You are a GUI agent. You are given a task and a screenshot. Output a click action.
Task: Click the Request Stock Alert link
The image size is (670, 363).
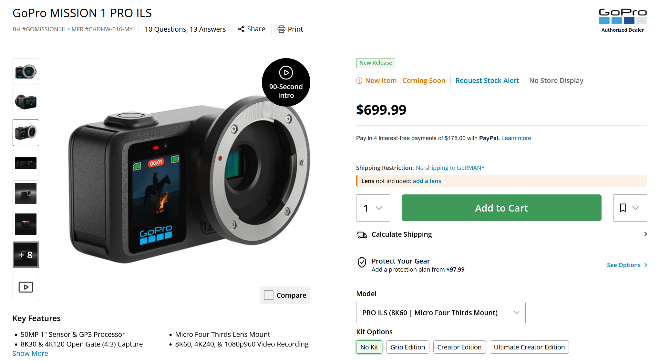pyautogui.click(x=487, y=81)
